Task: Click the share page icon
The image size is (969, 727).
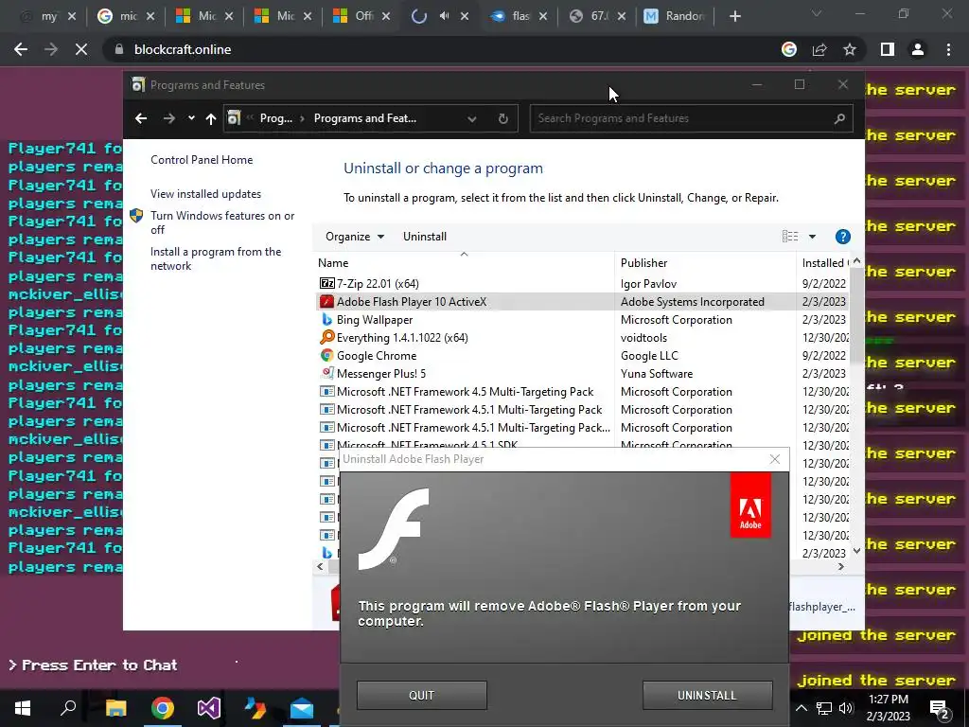Action: 819,49
